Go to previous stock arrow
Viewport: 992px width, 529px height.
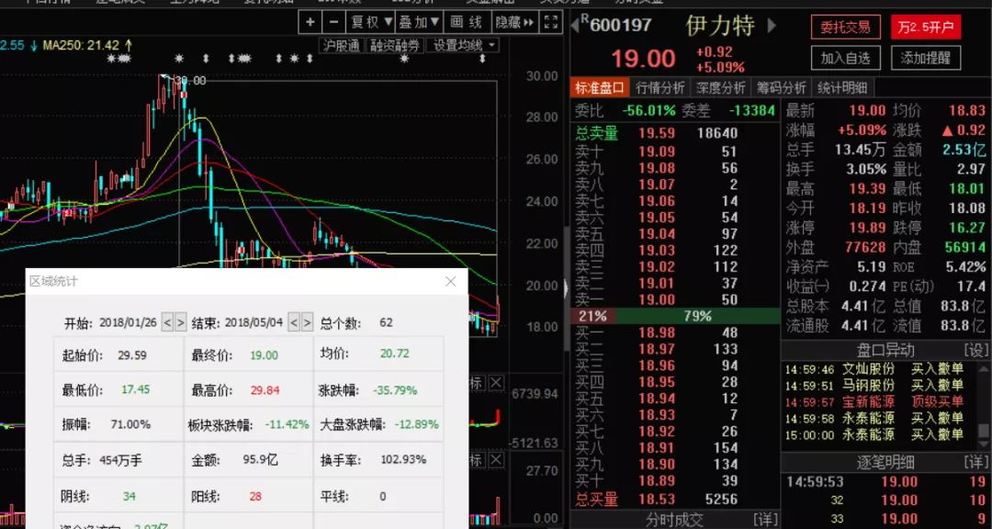coord(574,26)
